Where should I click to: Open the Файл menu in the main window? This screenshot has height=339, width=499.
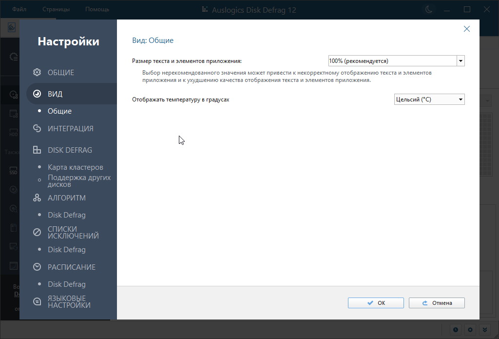point(19,9)
